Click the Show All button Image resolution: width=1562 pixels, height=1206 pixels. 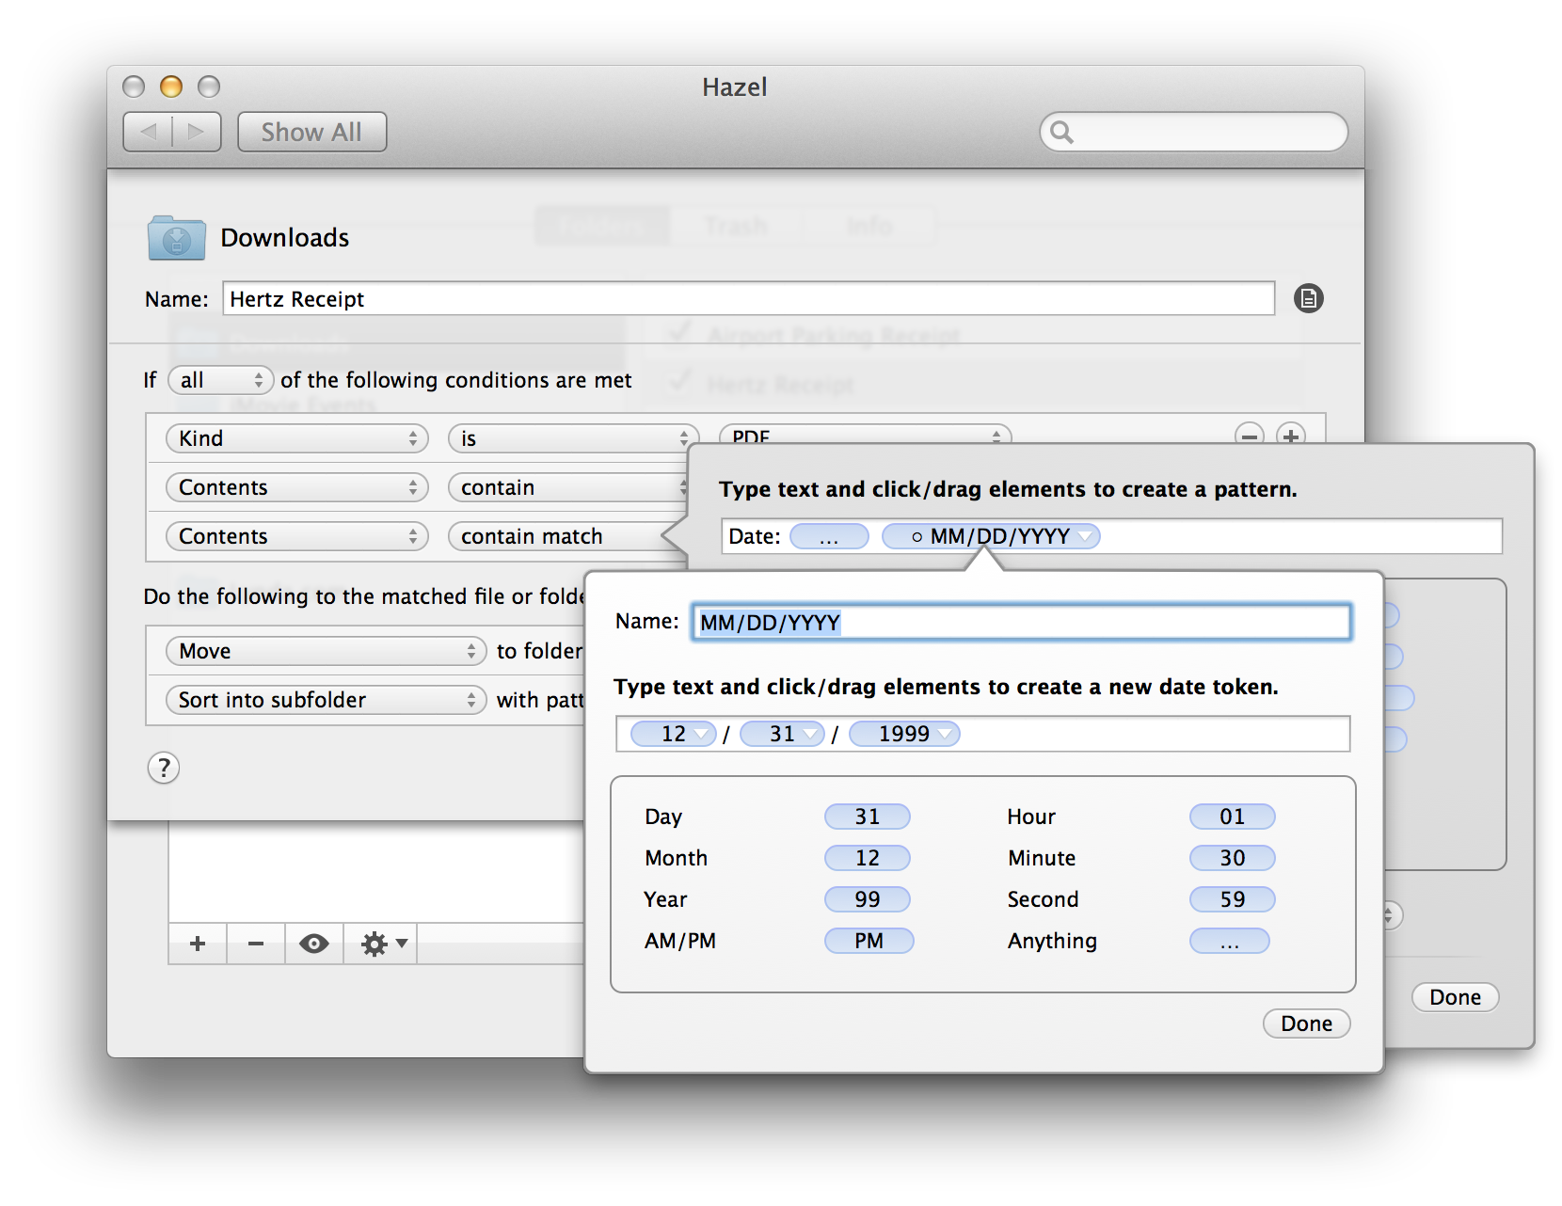(311, 132)
